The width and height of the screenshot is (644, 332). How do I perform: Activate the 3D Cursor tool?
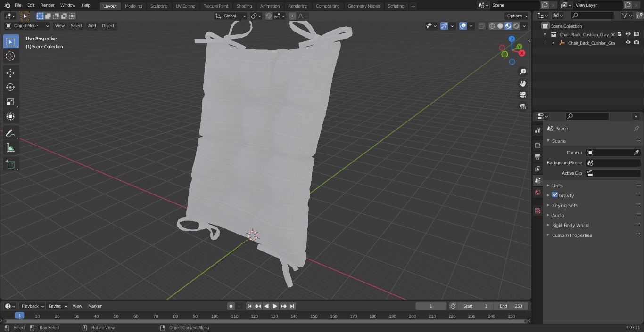[10, 56]
